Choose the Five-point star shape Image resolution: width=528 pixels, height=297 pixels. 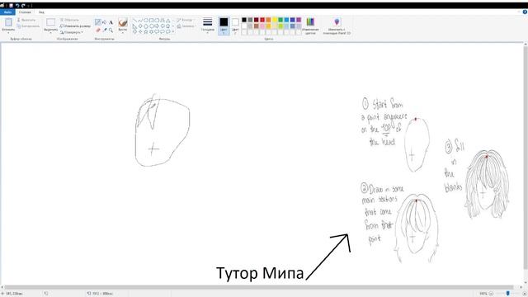[146, 31]
